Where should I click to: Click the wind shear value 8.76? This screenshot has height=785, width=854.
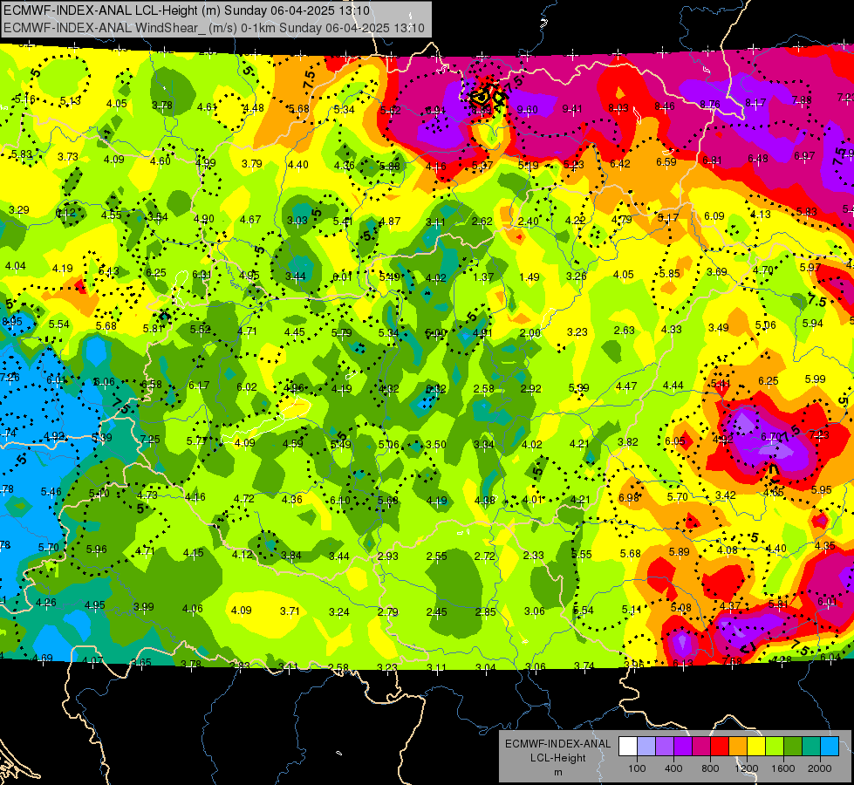tap(710, 104)
